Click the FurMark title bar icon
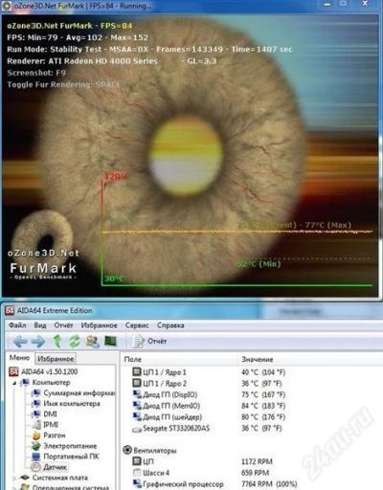383x490 pixels. [x=7, y=6]
